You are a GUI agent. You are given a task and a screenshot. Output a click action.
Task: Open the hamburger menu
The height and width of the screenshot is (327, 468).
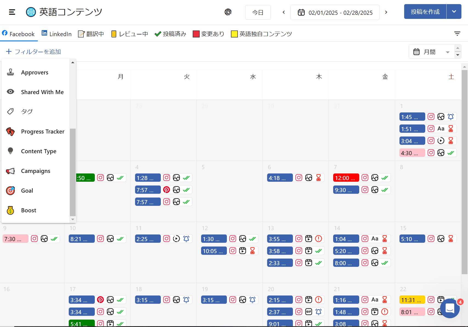[x=12, y=12]
